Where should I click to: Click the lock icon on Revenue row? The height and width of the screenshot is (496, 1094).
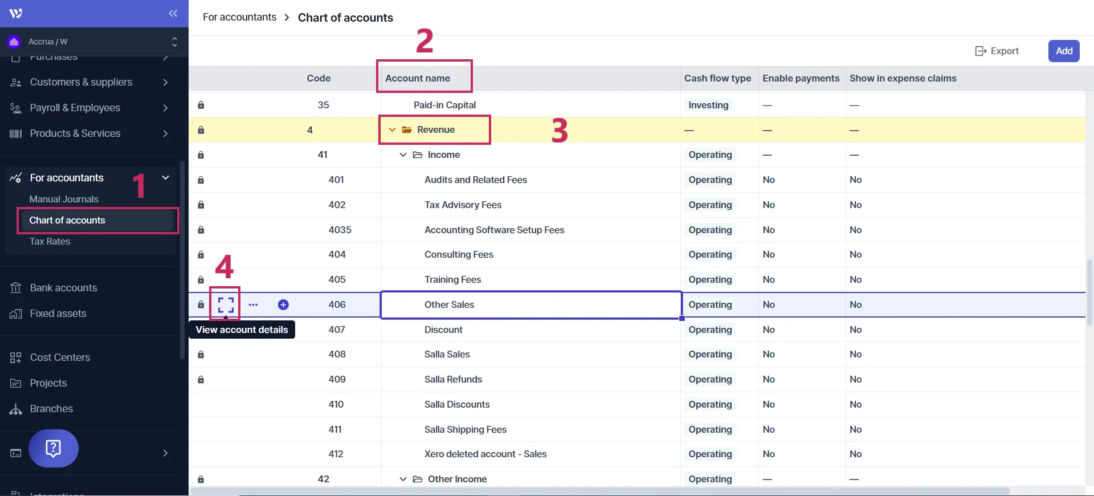(201, 130)
